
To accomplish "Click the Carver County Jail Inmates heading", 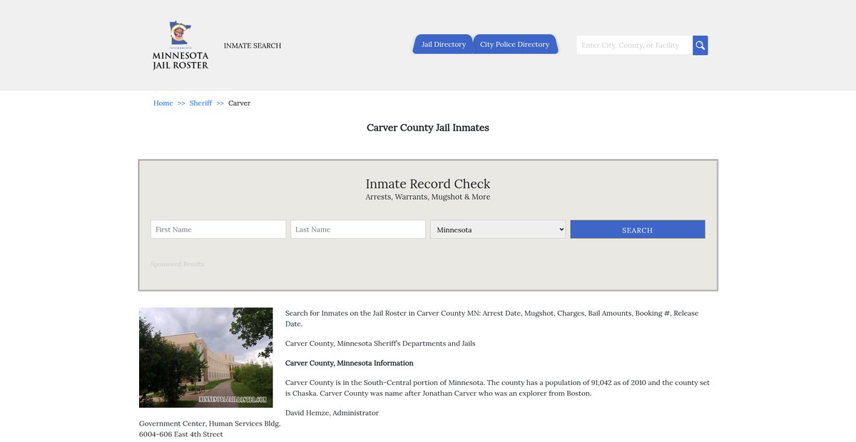I will (x=427, y=128).
